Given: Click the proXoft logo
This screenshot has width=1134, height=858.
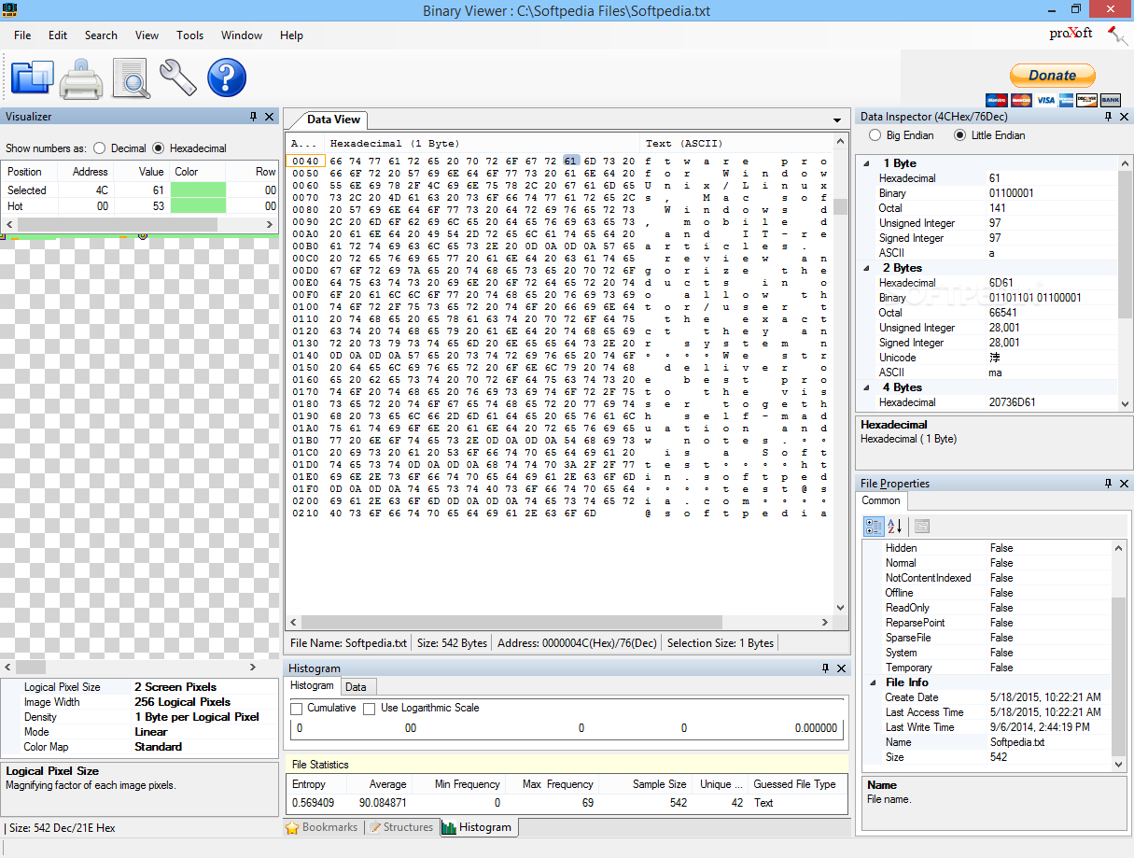Looking at the screenshot, I should tap(1071, 34).
